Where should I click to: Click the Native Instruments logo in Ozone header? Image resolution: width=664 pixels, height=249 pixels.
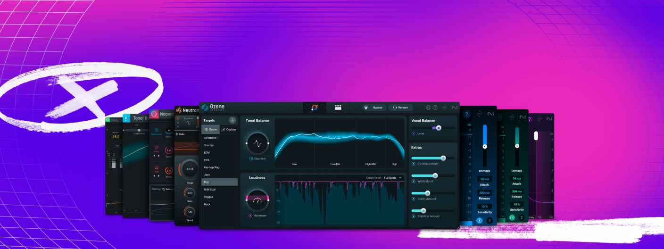tap(455, 108)
